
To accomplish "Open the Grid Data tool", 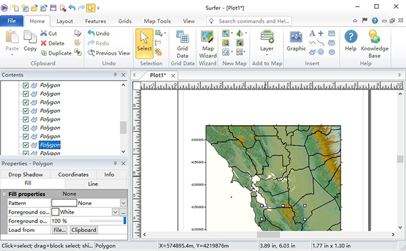I will [183, 44].
